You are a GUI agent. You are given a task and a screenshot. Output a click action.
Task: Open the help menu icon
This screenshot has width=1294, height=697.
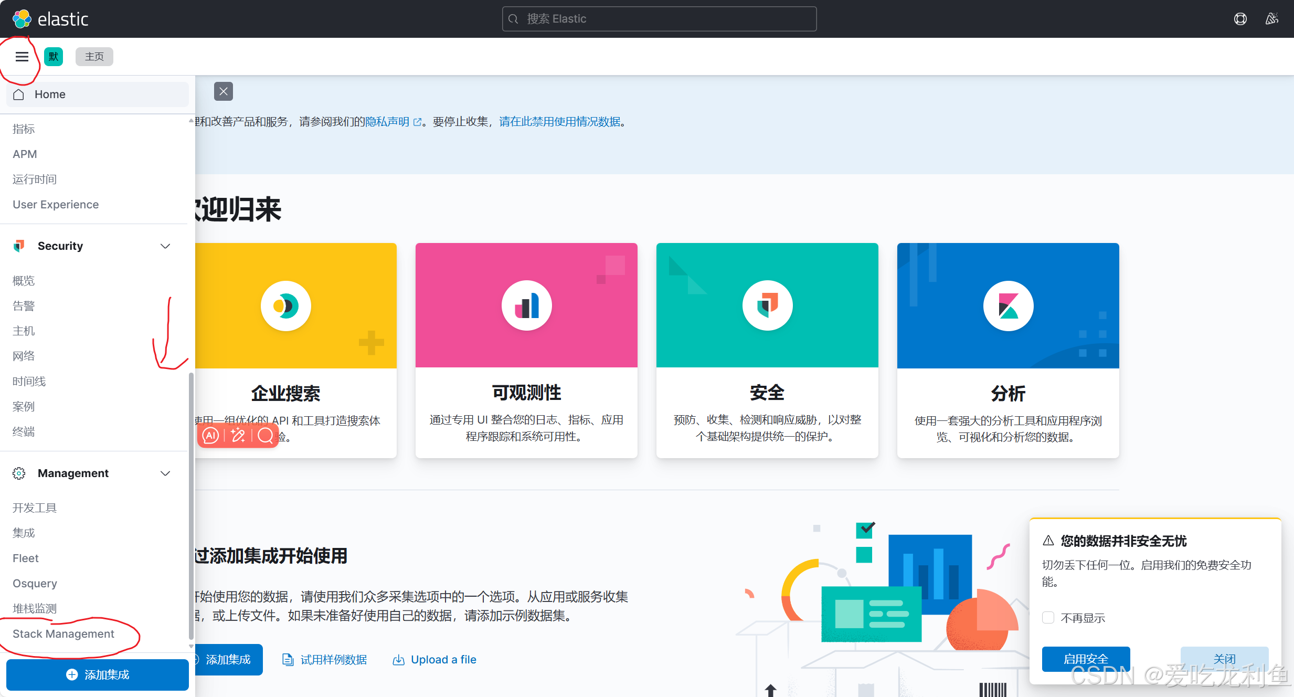click(x=1240, y=19)
